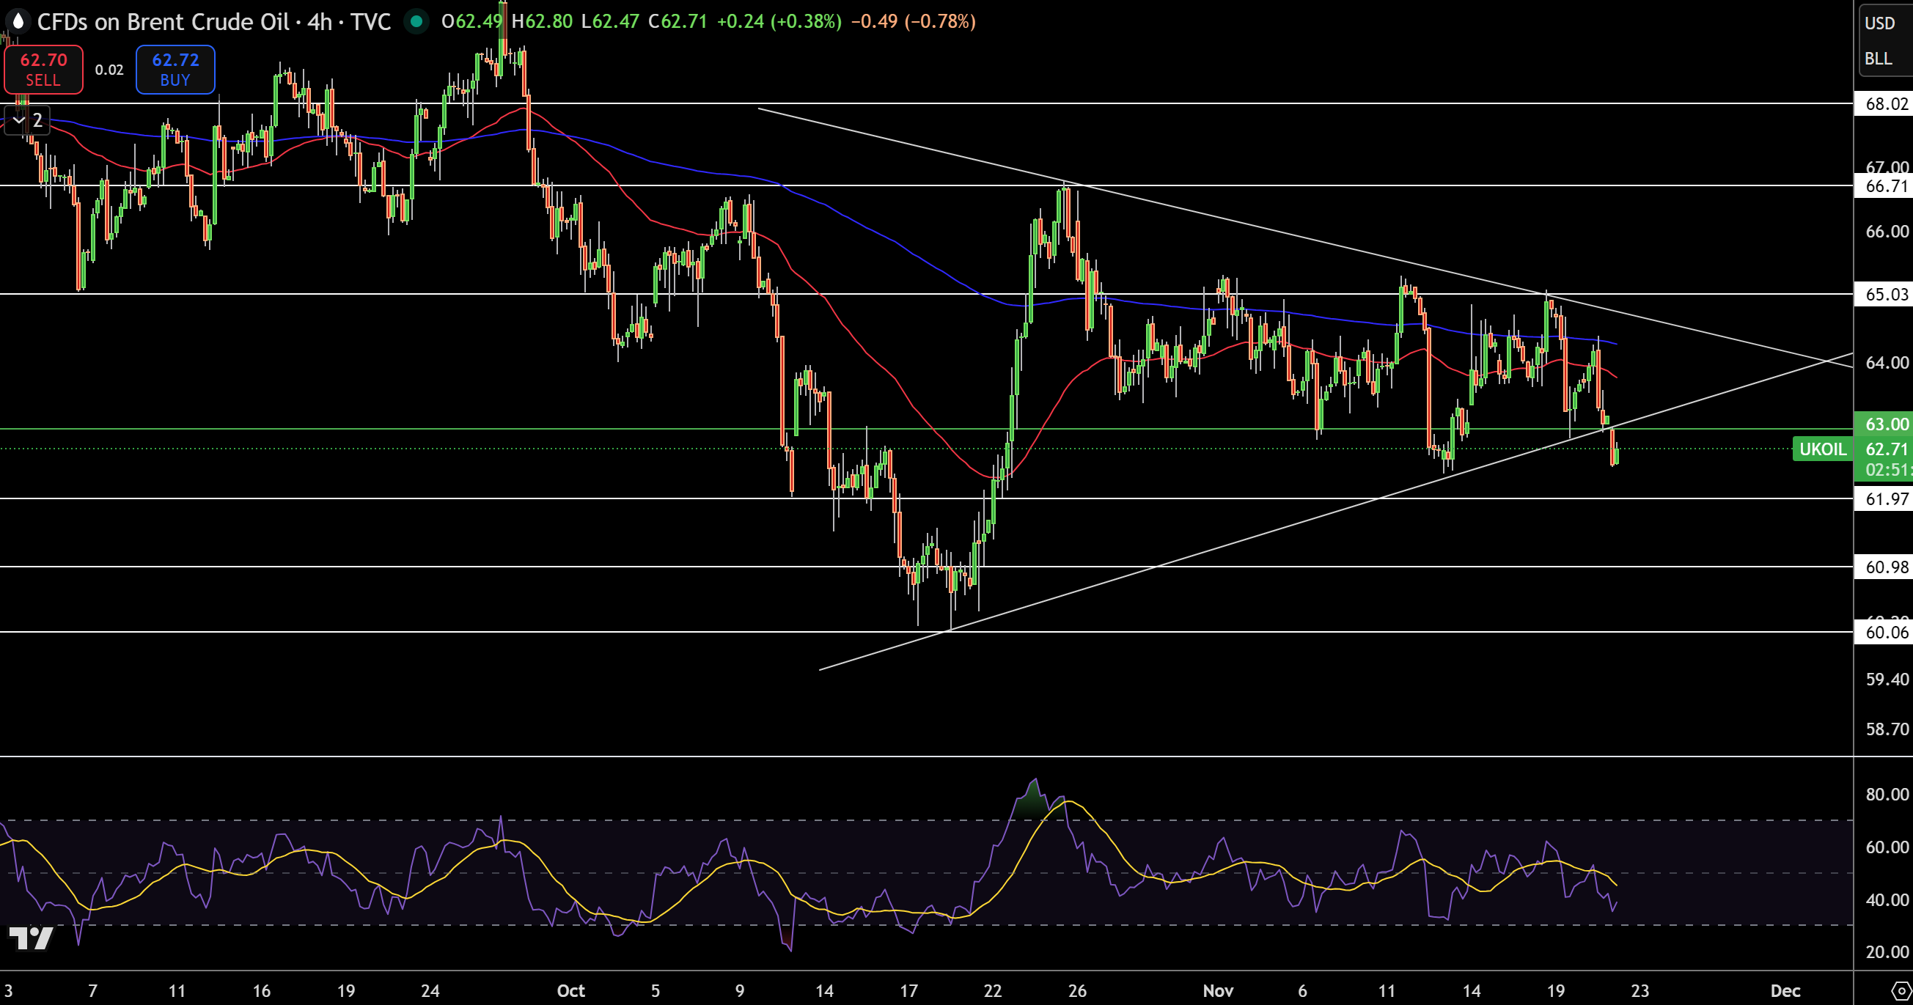Viewport: 1913px width, 1005px height.
Task: Expand the legend showing 2 hidden indicators
Action: (37, 120)
